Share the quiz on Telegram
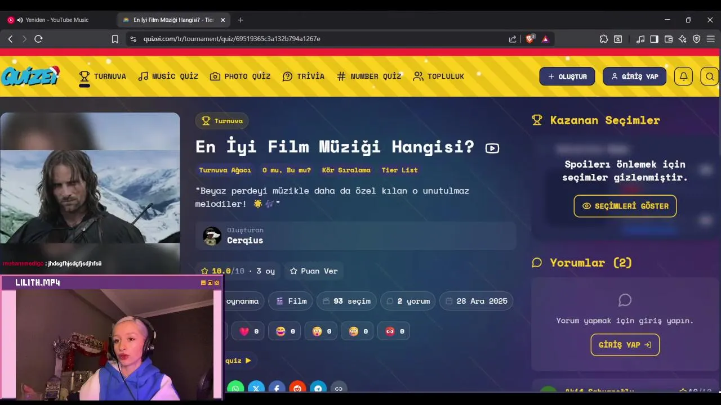Screen dimensions: 721x405 pos(318,388)
